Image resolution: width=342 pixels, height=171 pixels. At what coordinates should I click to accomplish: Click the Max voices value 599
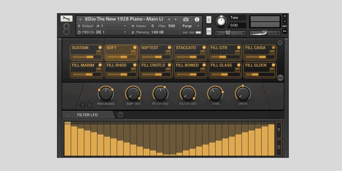pyautogui.click(x=172, y=26)
